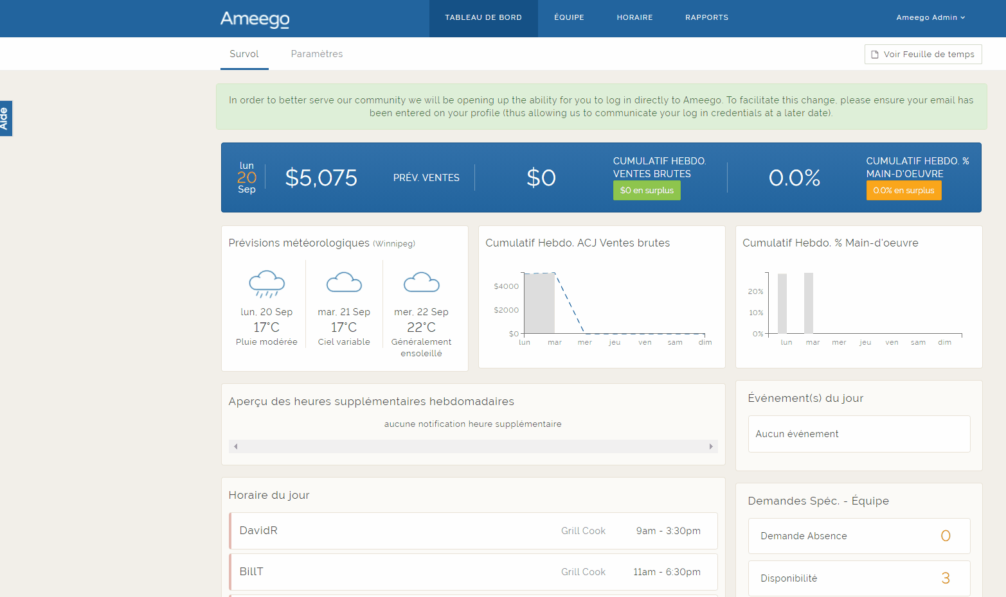Click the rain cloud icon for Monday

267,284
